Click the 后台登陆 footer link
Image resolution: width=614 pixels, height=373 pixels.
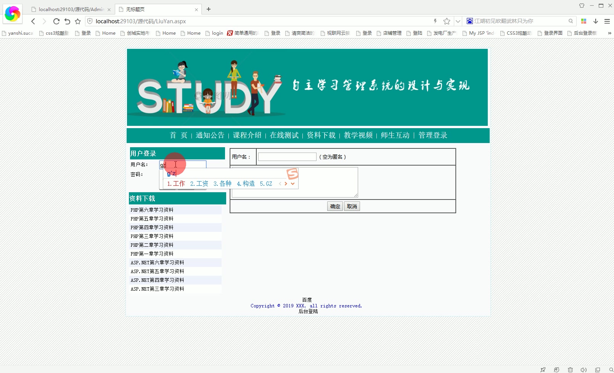tap(308, 311)
